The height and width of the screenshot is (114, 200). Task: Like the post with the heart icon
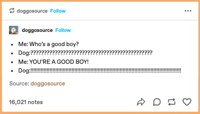[x=187, y=102]
